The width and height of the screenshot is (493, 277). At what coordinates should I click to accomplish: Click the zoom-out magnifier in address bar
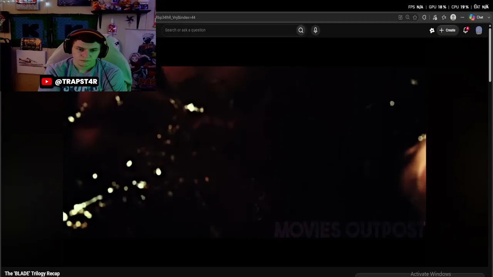[x=407, y=17]
